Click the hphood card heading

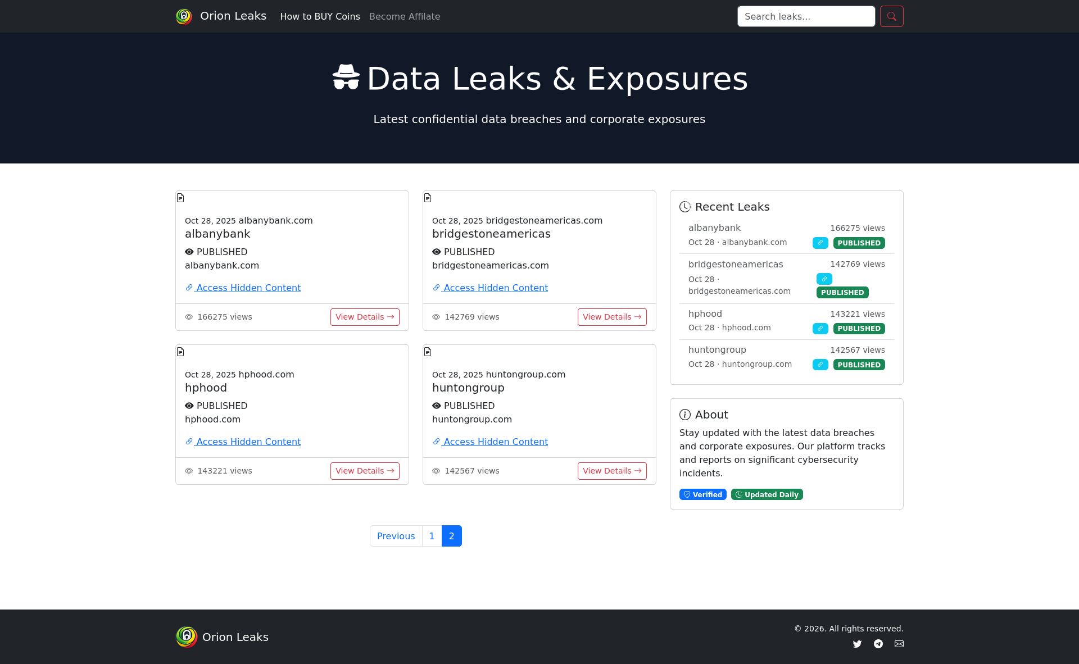[206, 388]
